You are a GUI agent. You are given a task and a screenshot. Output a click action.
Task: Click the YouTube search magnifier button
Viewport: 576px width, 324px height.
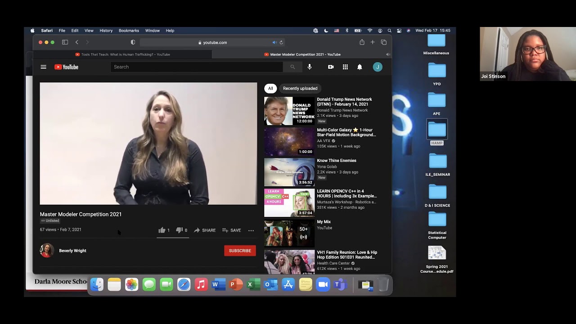tap(292, 67)
